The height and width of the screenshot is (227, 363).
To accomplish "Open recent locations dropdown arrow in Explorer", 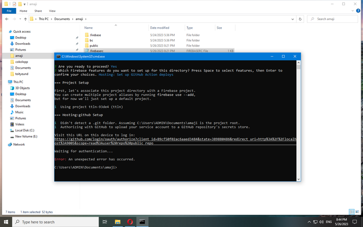I will [x=20, y=19].
